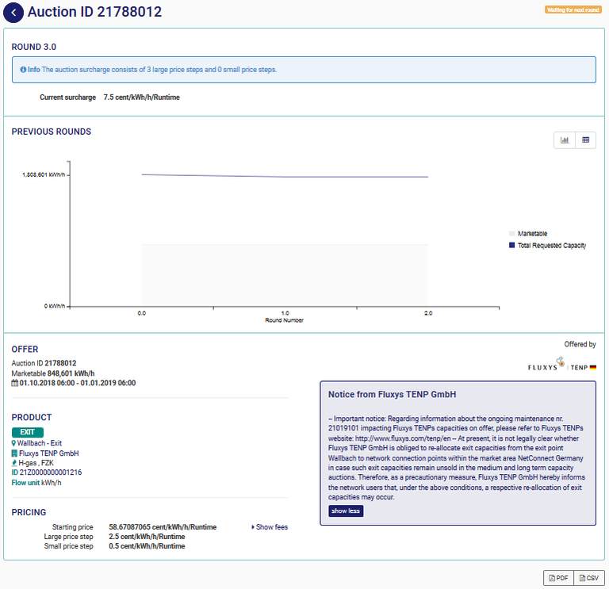
Task: Download auction data as CSV
Action: click(x=587, y=578)
